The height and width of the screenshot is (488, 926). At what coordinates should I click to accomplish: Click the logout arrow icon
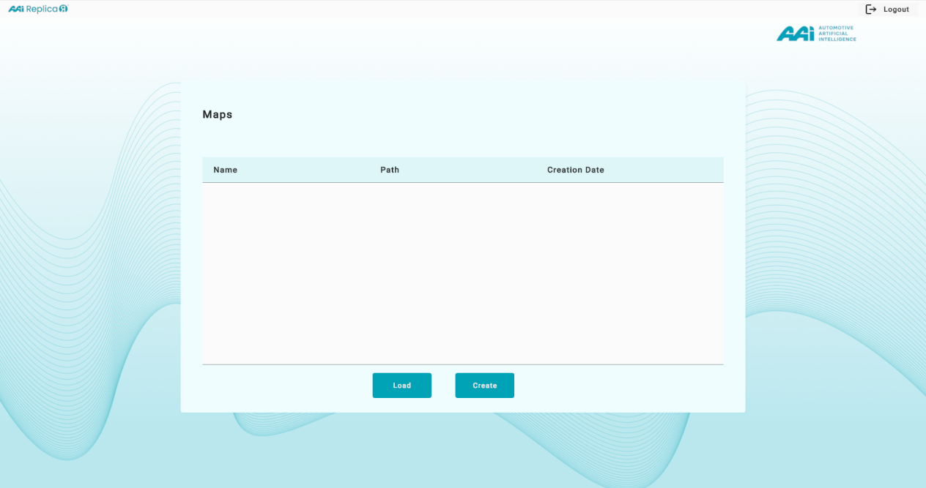click(x=870, y=10)
